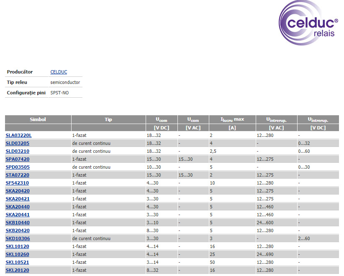
Task: Click 'de curent continuu' in the SKD10306 row
Action: (91, 238)
